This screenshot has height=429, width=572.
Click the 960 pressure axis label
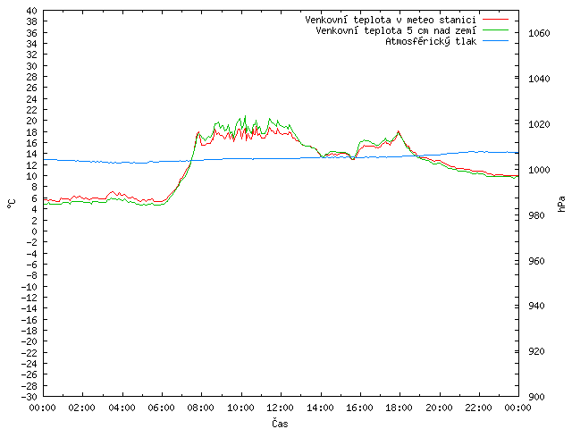pyautogui.click(x=536, y=261)
